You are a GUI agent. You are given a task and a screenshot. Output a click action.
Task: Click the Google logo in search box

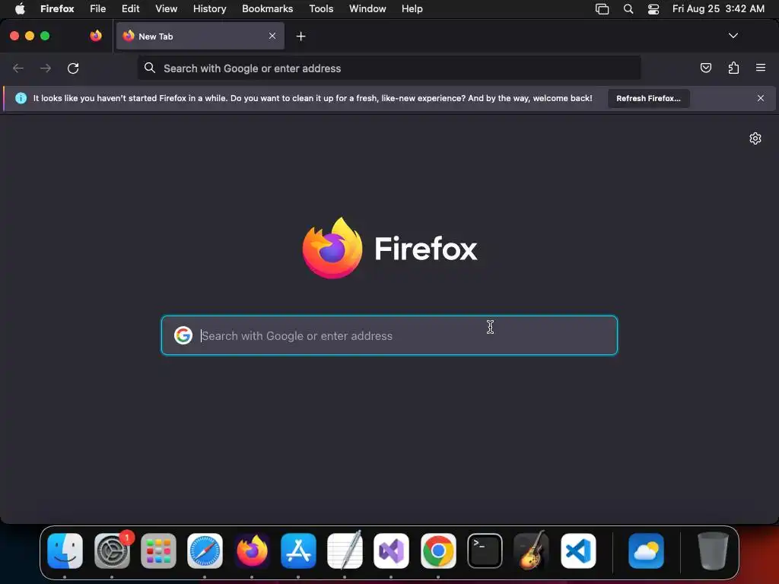(183, 335)
